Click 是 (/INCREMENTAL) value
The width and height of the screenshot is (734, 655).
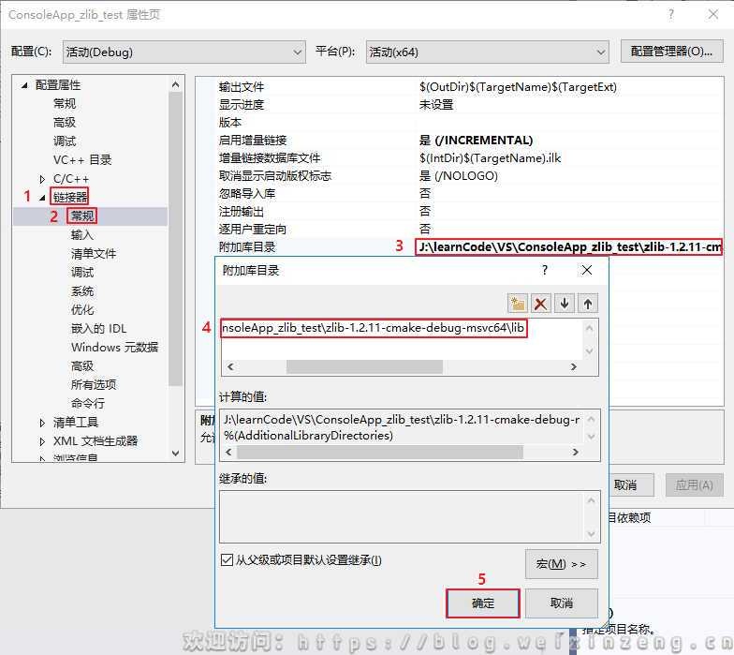pyautogui.click(x=476, y=141)
